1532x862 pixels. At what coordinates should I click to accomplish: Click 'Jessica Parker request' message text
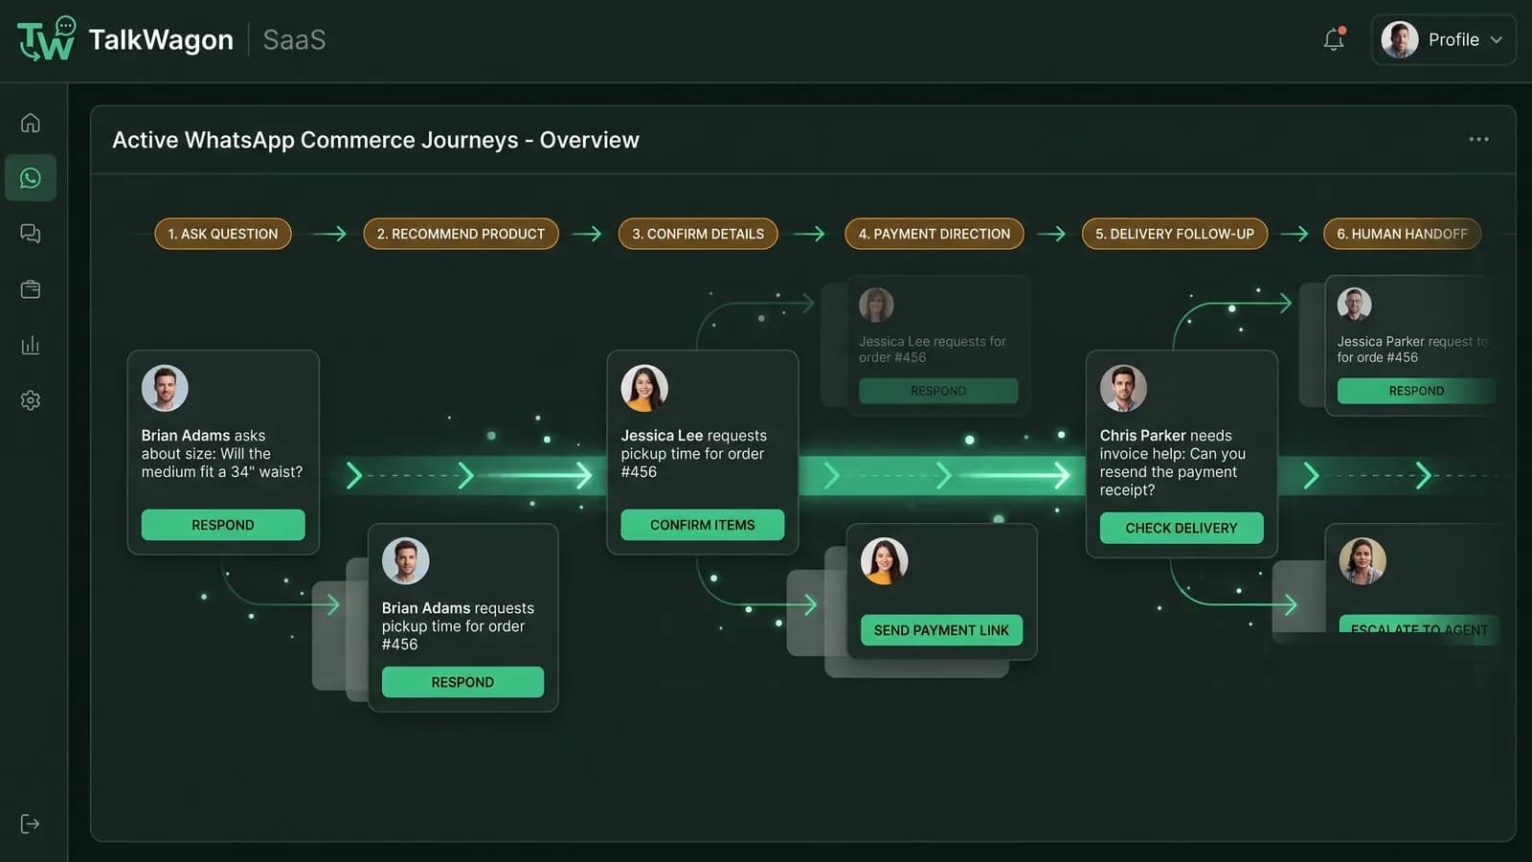click(1412, 350)
